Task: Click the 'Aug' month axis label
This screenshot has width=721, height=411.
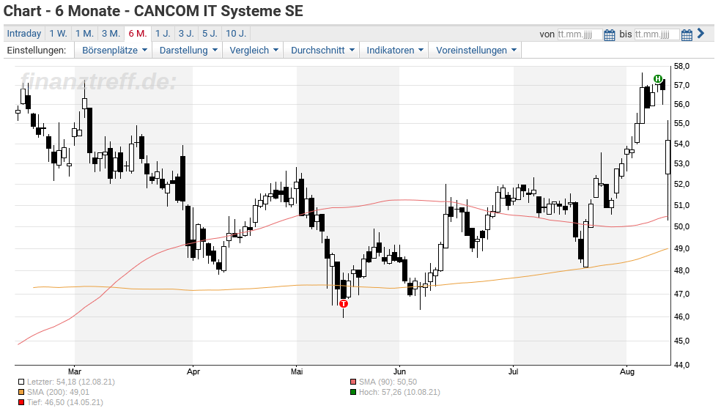Action: pyautogui.click(x=626, y=371)
